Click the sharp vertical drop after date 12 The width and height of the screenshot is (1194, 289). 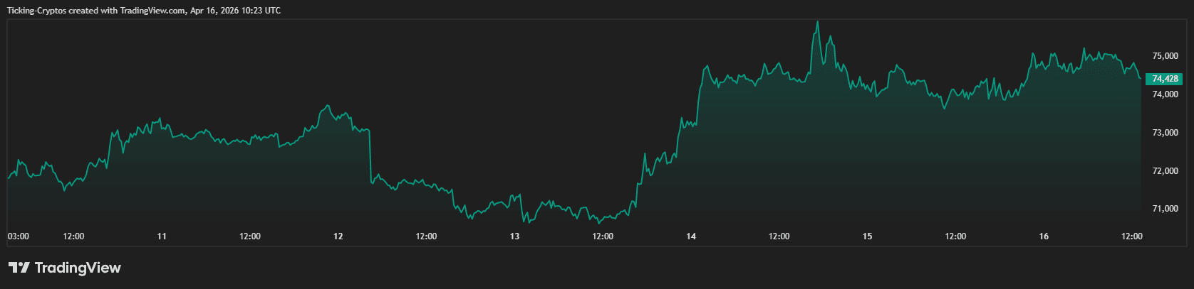pos(370,156)
